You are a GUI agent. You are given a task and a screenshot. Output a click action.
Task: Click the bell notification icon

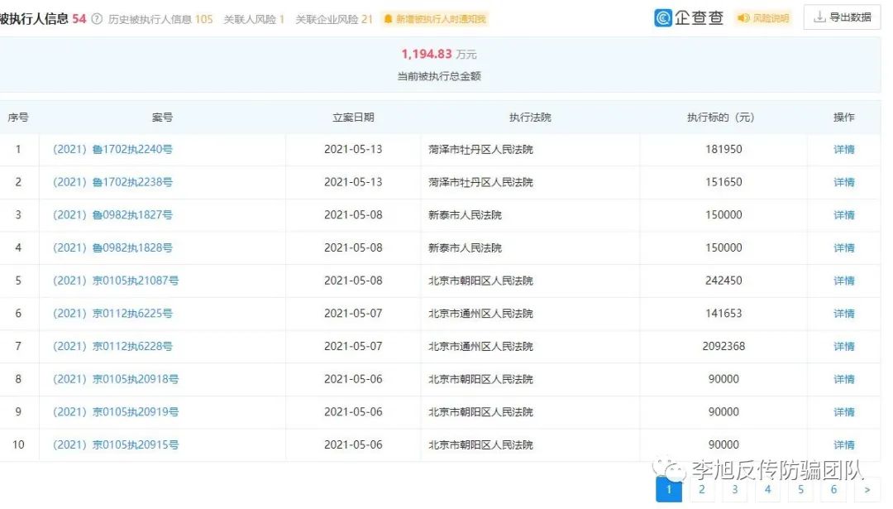[x=388, y=19]
